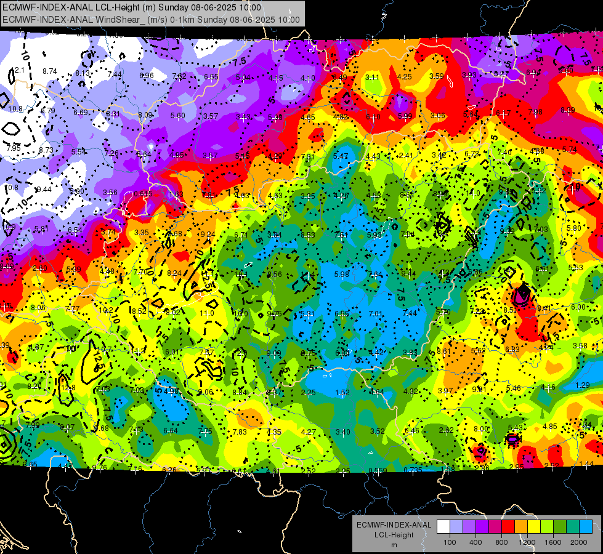Select the grid value 7.98
Screen dimensions: 603x554
pyautogui.click(x=535, y=111)
